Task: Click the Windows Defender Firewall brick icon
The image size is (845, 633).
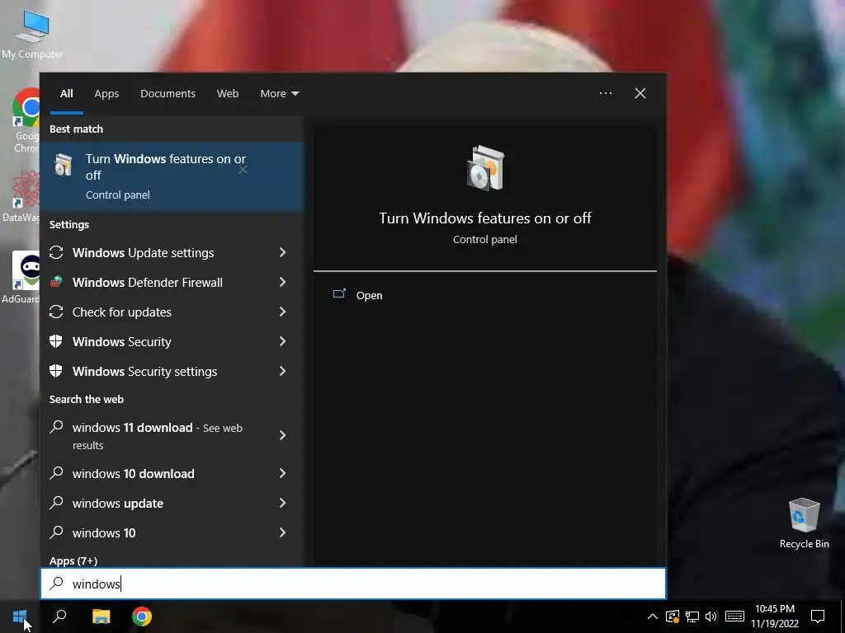Action: 56,282
